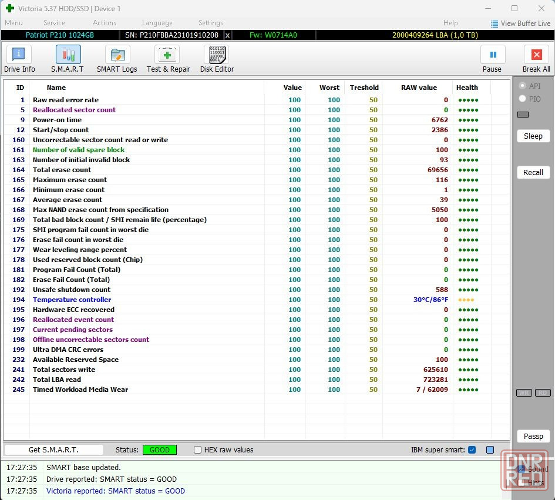Open the Language menu
Image resolution: width=555 pixels, height=500 pixels.
[x=157, y=23]
